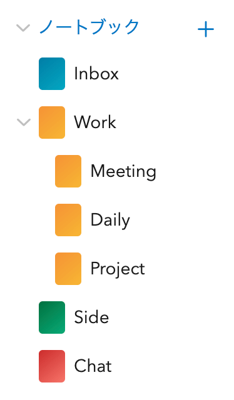Collapse the Work notebook chevron
This screenshot has width=234, height=400.
tap(24, 122)
